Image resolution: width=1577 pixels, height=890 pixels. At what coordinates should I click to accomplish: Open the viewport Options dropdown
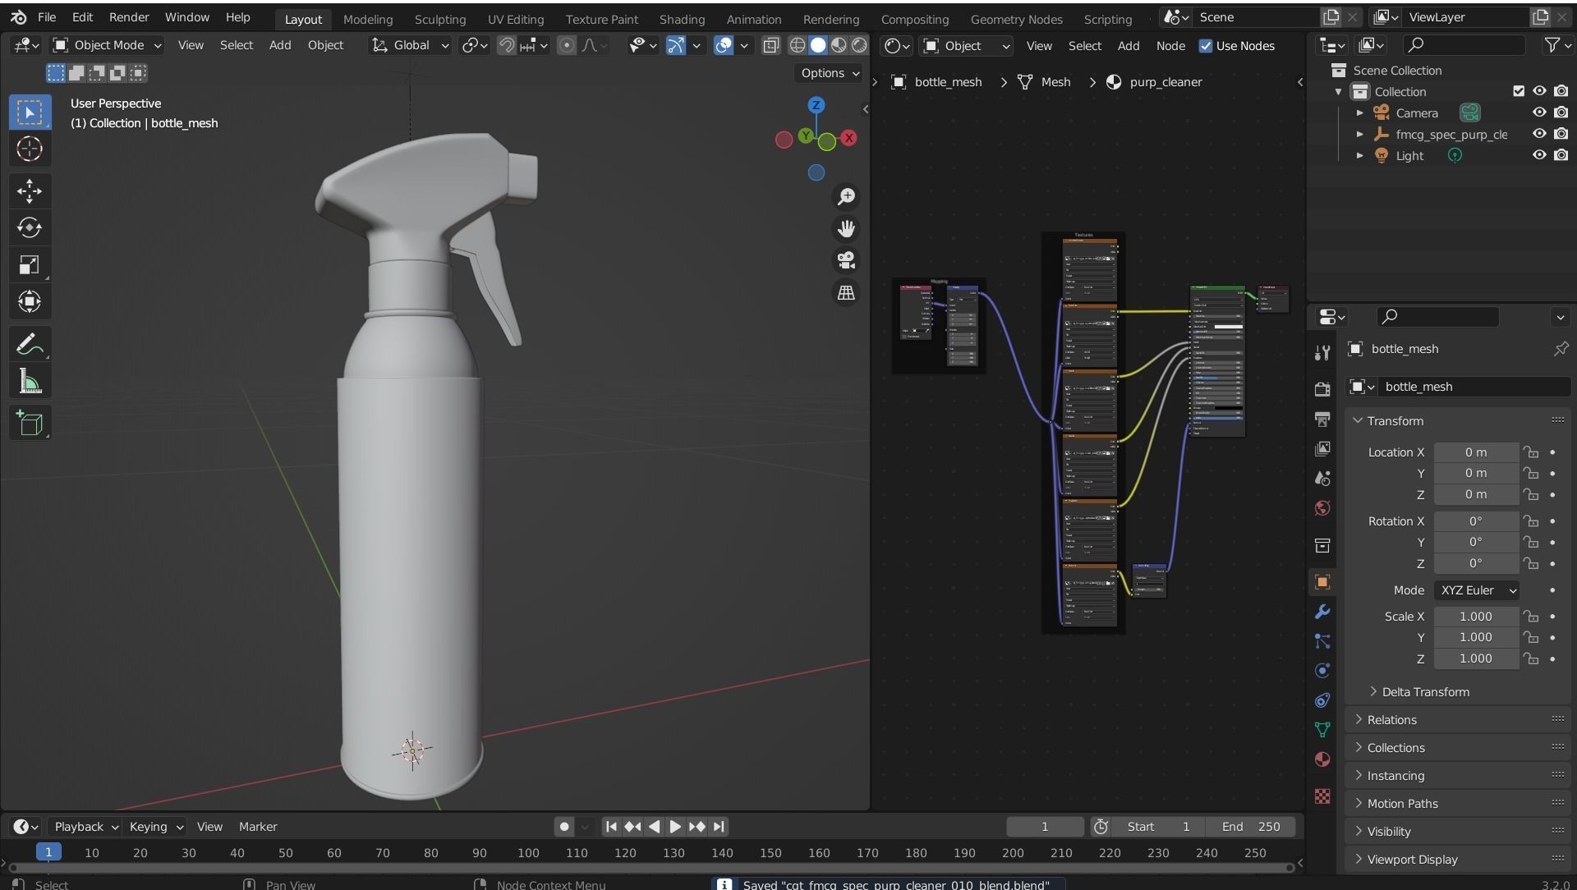point(830,73)
